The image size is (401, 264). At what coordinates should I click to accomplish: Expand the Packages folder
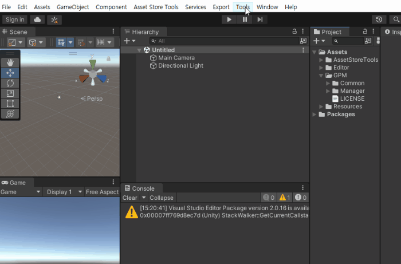(x=314, y=115)
